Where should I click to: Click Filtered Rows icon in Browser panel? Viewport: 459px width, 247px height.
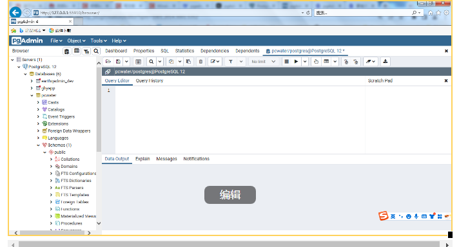(86, 51)
